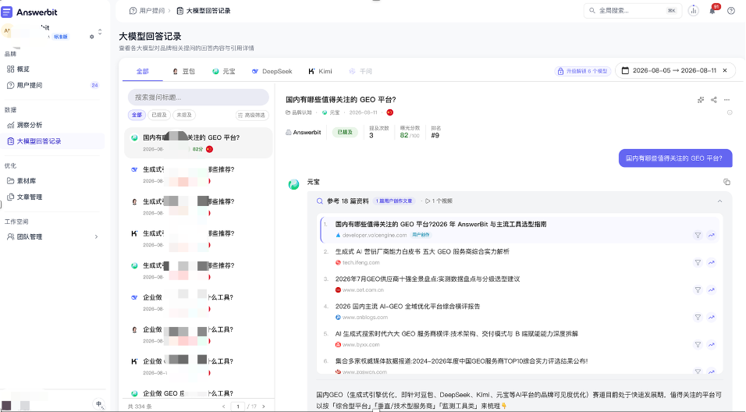The height and width of the screenshot is (412, 746).
Task: Select the Kimi model tab
Action: coord(320,71)
